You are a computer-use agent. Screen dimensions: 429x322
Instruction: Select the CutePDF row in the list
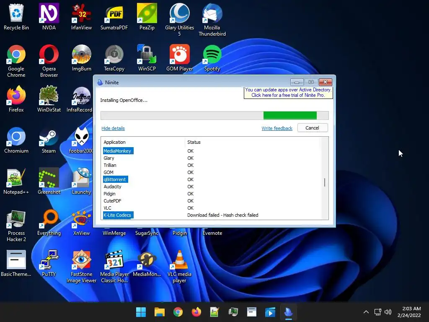coord(211,201)
